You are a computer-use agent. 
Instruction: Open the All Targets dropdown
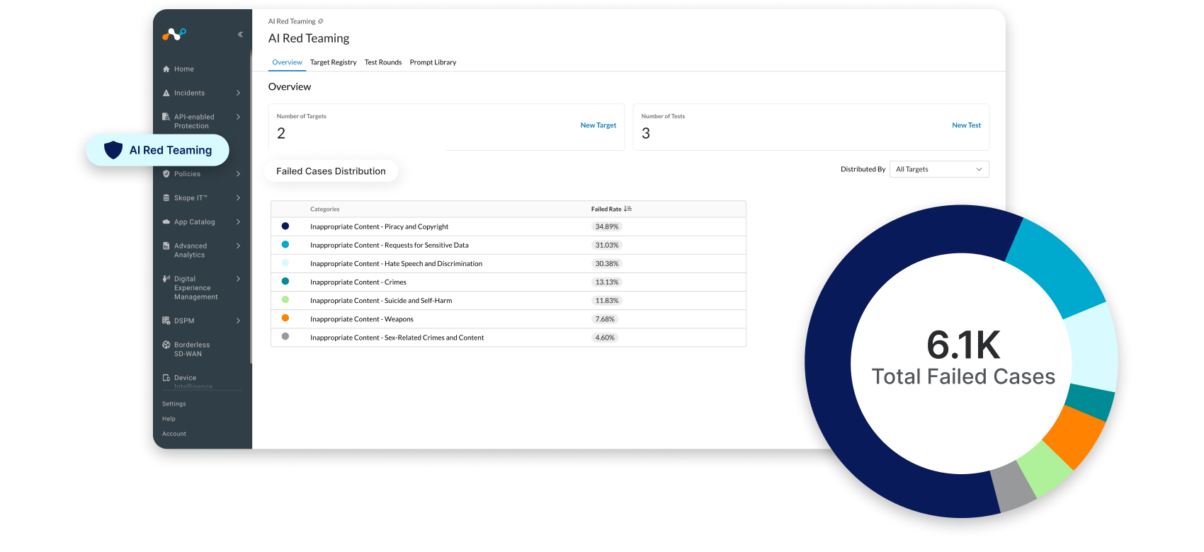point(938,170)
